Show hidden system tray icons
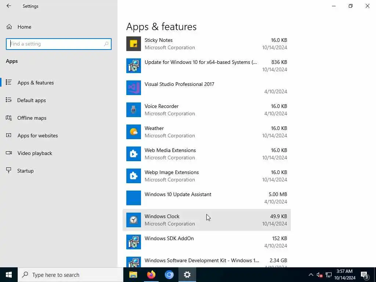This screenshot has height=282, width=376. [x=311, y=275]
